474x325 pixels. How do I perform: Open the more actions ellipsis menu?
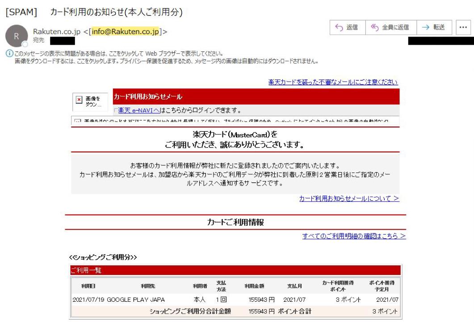463,28
